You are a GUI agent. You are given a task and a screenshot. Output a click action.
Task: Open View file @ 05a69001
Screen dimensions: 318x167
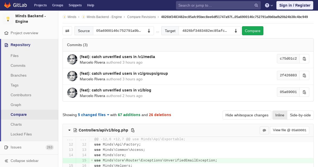pyautogui.click(x=289, y=130)
